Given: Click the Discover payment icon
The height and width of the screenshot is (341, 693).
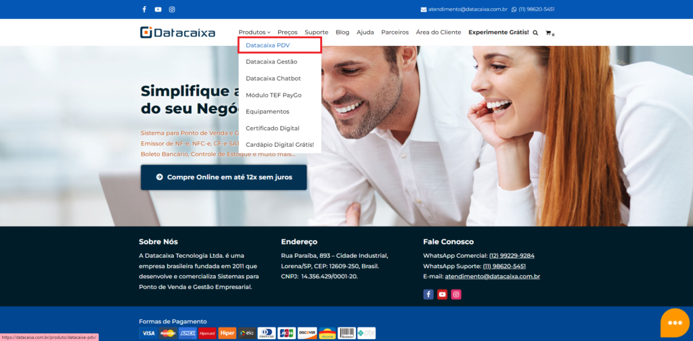Looking at the screenshot, I should point(307,333).
